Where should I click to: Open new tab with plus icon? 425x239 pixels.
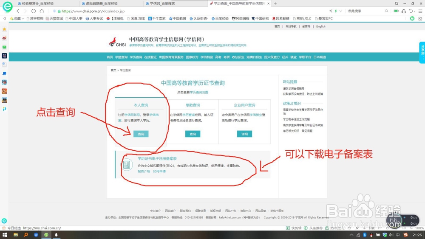pos(275,3)
